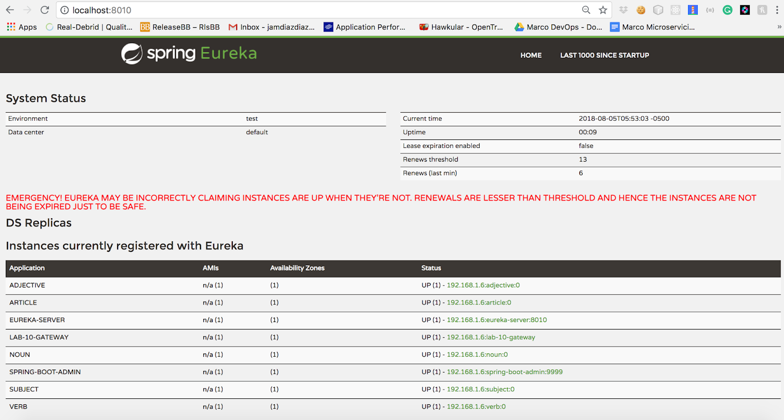Click the Renews threshold value 13
This screenshot has height=420, width=784.
coord(583,160)
